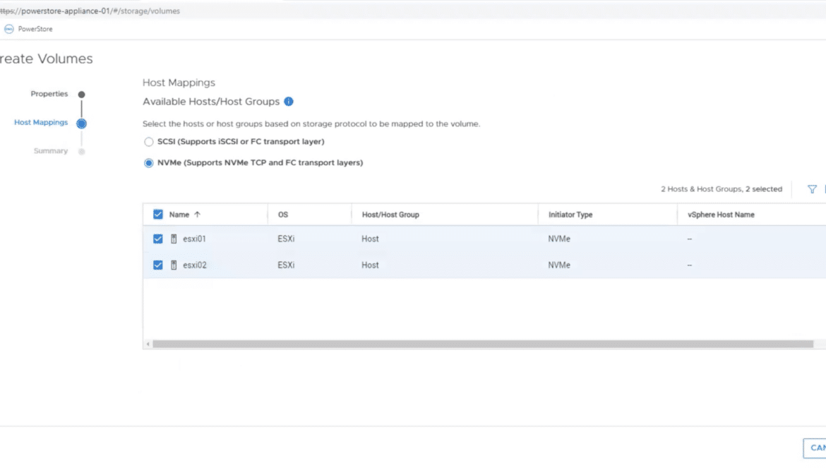The width and height of the screenshot is (826, 468).
Task: Click the horizontal scrollbar under the hosts table
Action: tap(482, 344)
